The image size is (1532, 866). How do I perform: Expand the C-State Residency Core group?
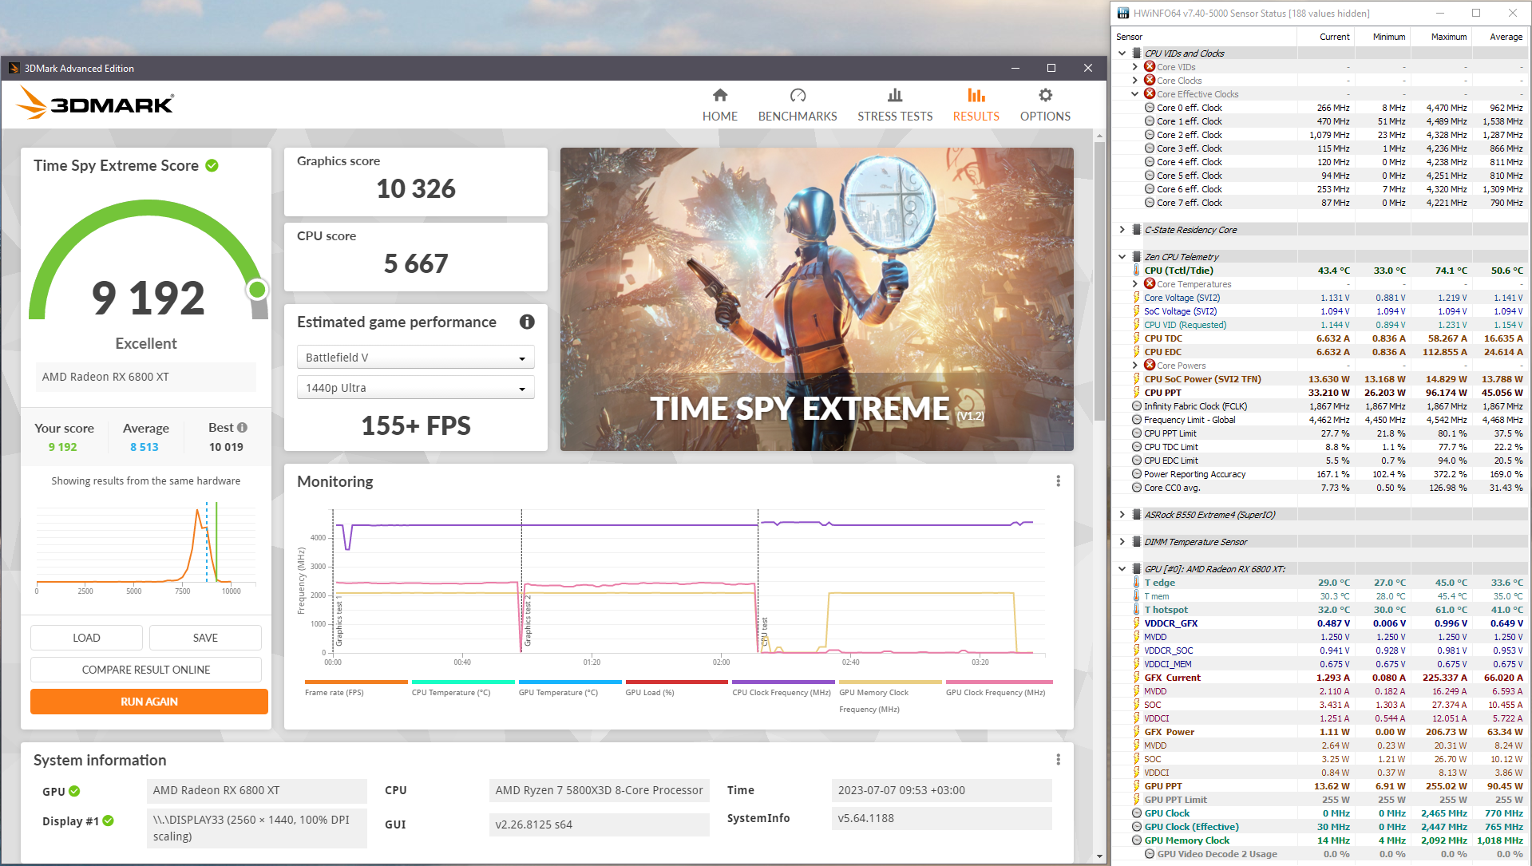coord(1122,230)
